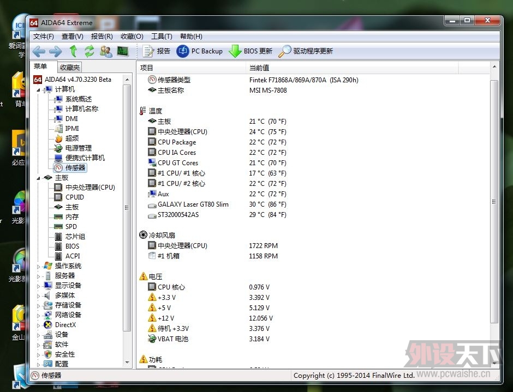This screenshot has height=392, width=513.
Task: Open the 收藏(O) menu
Action: [x=132, y=37]
